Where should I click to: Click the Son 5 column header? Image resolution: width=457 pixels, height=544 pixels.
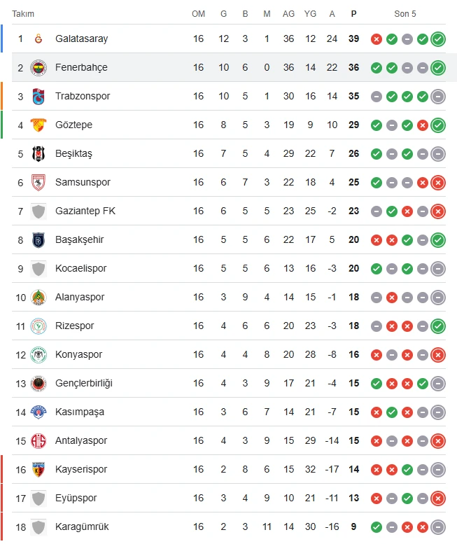(405, 14)
